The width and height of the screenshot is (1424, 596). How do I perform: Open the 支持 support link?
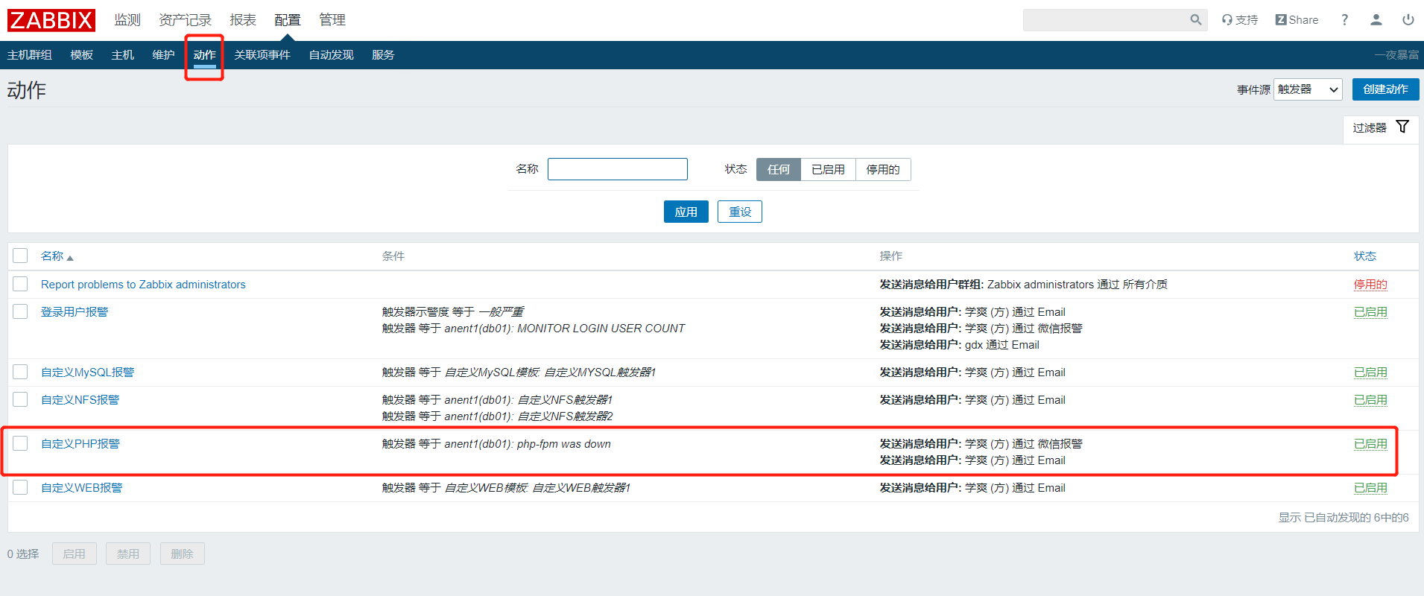point(1240,20)
